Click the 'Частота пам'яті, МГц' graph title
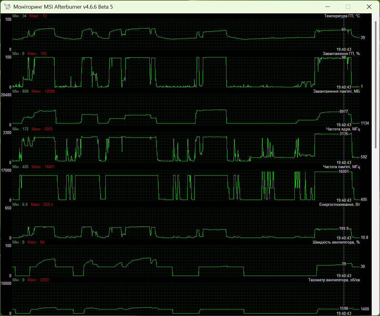Viewport: 380px width, 316px height. pyautogui.click(x=341, y=167)
